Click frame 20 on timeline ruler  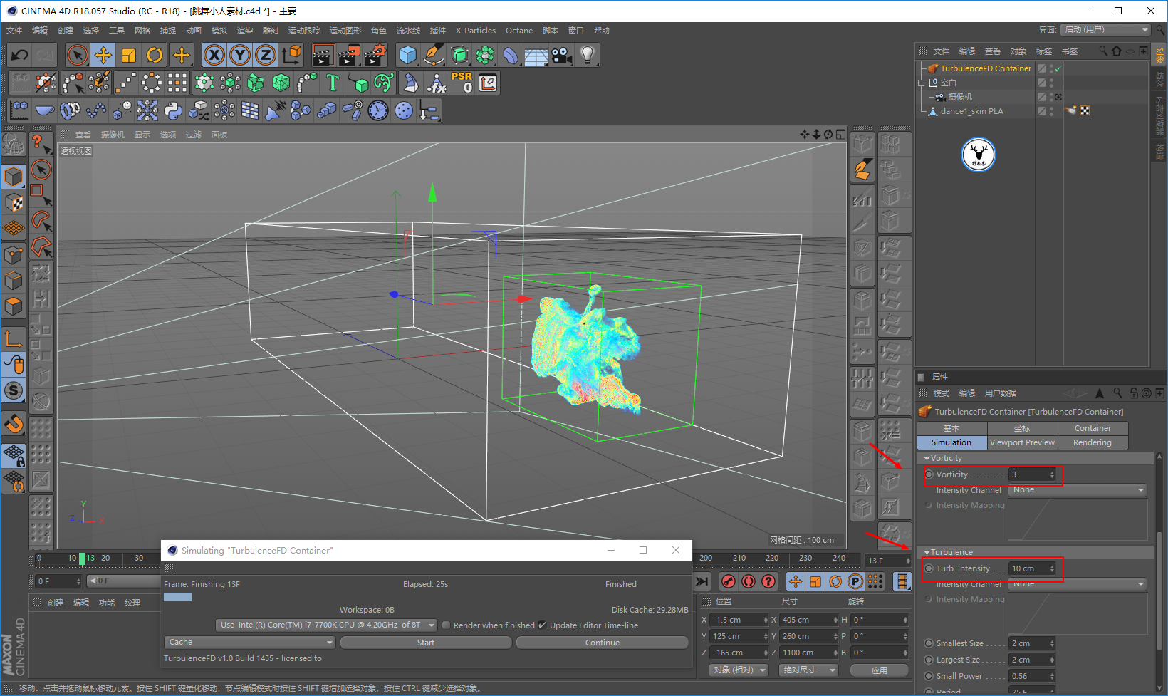[105, 558]
